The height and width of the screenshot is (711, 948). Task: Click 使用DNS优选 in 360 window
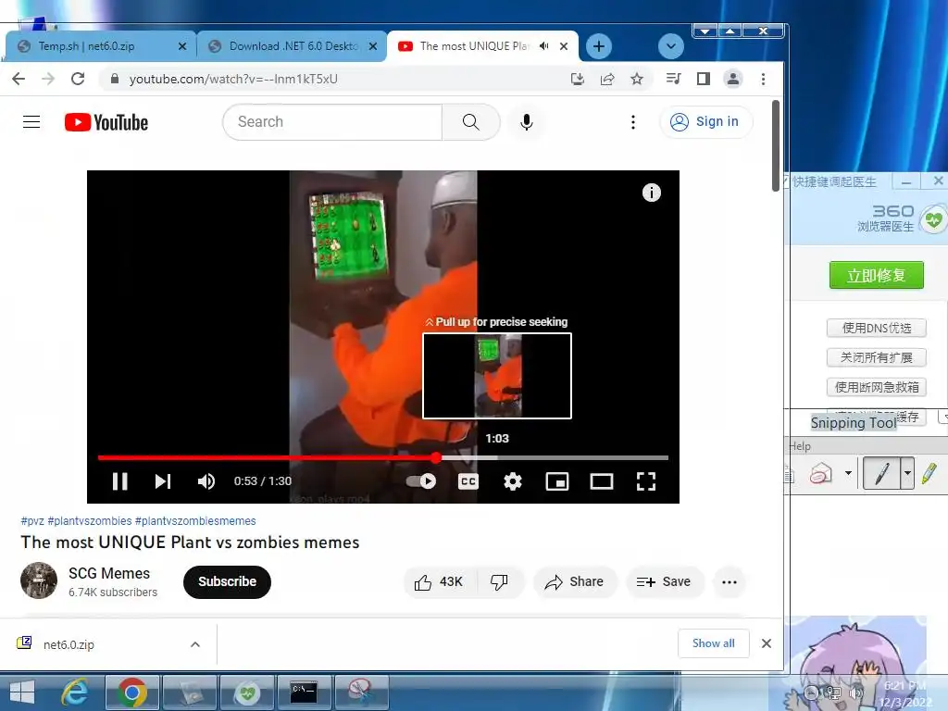[x=876, y=328]
